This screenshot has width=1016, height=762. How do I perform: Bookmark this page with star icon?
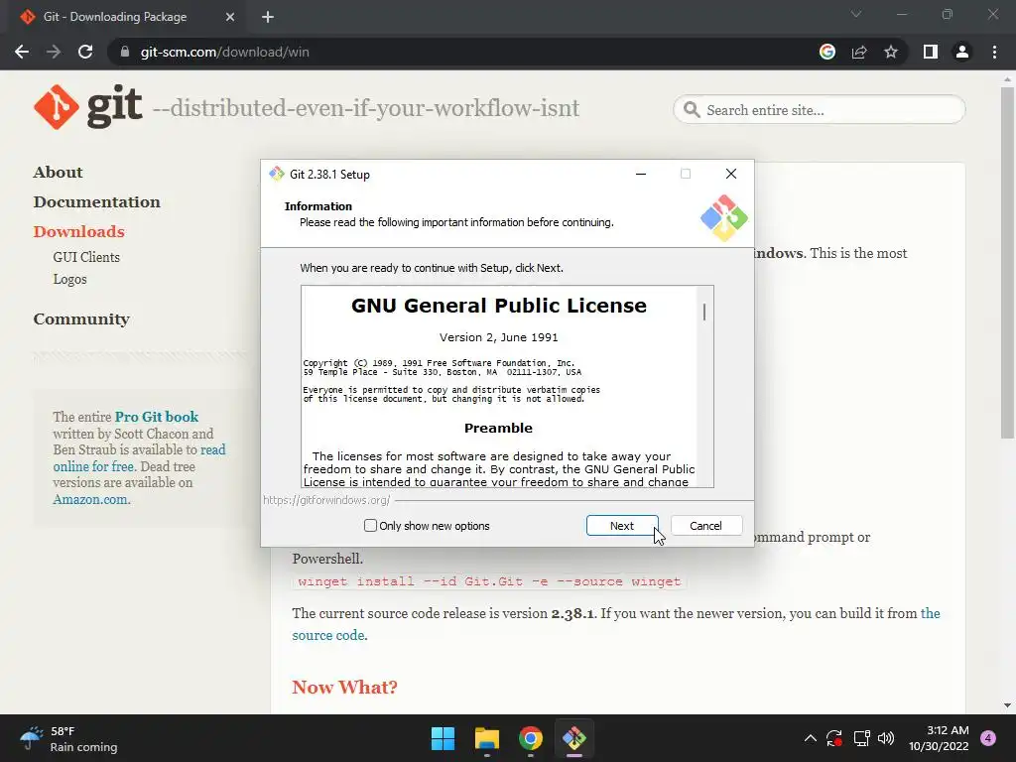[x=891, y=52]
